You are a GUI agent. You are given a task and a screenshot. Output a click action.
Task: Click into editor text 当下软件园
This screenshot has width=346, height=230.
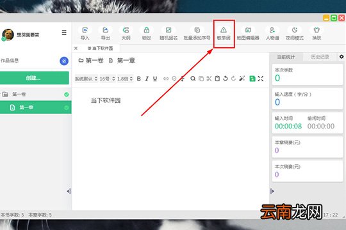point(106,100)
